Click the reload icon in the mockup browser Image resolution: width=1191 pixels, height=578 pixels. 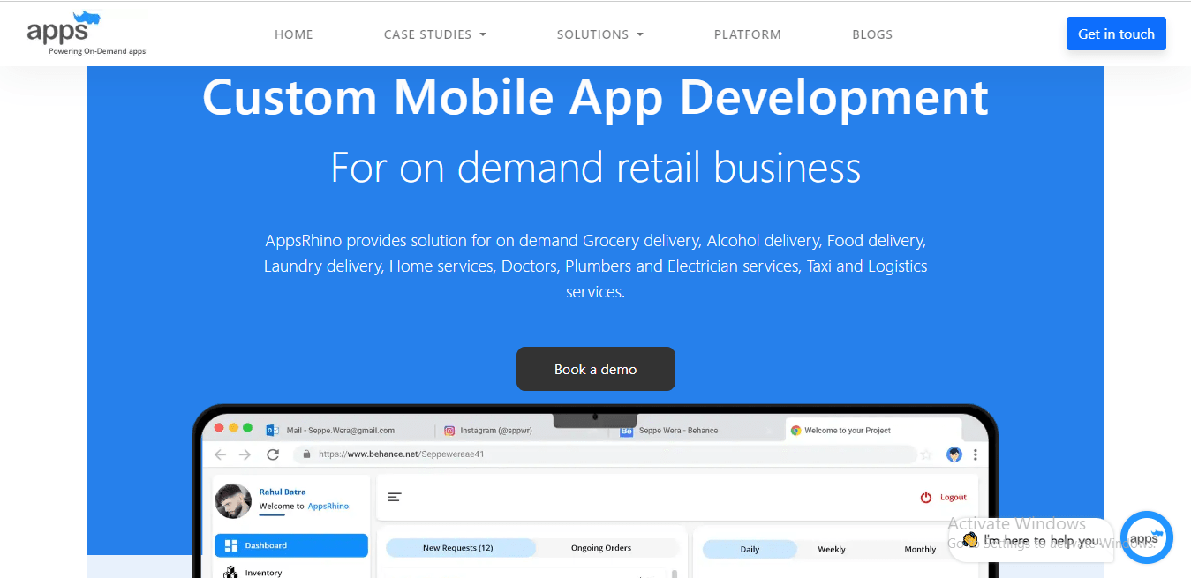273,454
